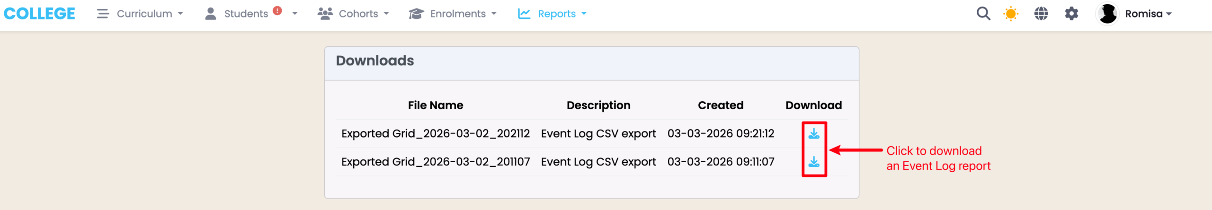
Task: Click the Cohorts group icon
Action: point(325,14)
